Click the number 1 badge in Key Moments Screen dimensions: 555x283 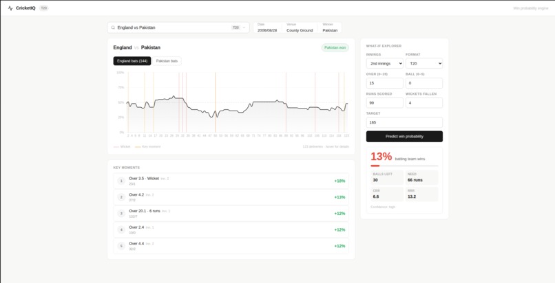(x=121, y=181)
